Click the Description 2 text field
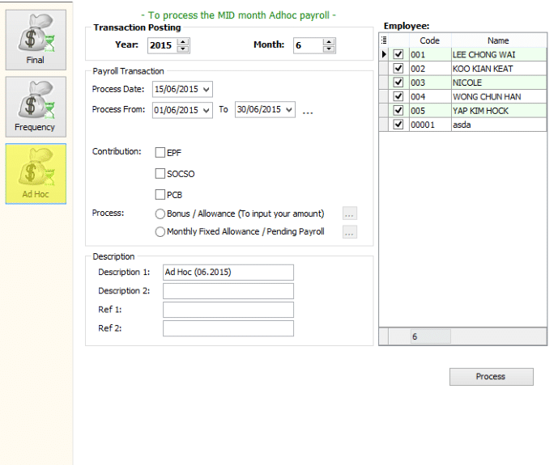558x465 pixels. pyautogui.click(x=228, y=291)
